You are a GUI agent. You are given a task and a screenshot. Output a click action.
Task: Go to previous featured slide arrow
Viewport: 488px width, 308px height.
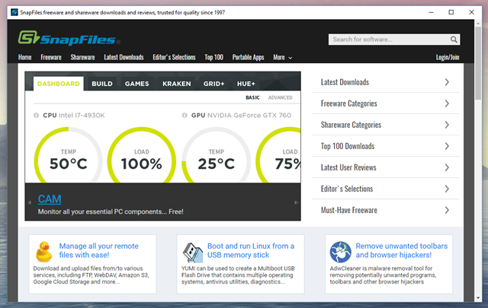point(29,202)
